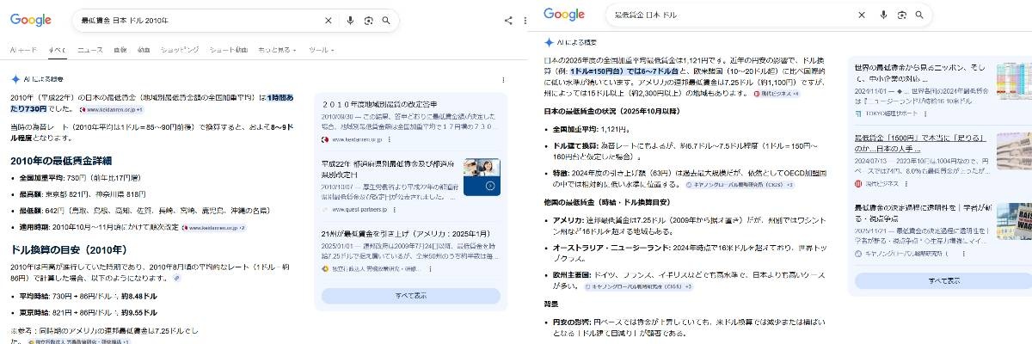This screenshot has width=1032, height=344.
Task: Select the ショッピング tab
Action: click(x=180, y=50)
